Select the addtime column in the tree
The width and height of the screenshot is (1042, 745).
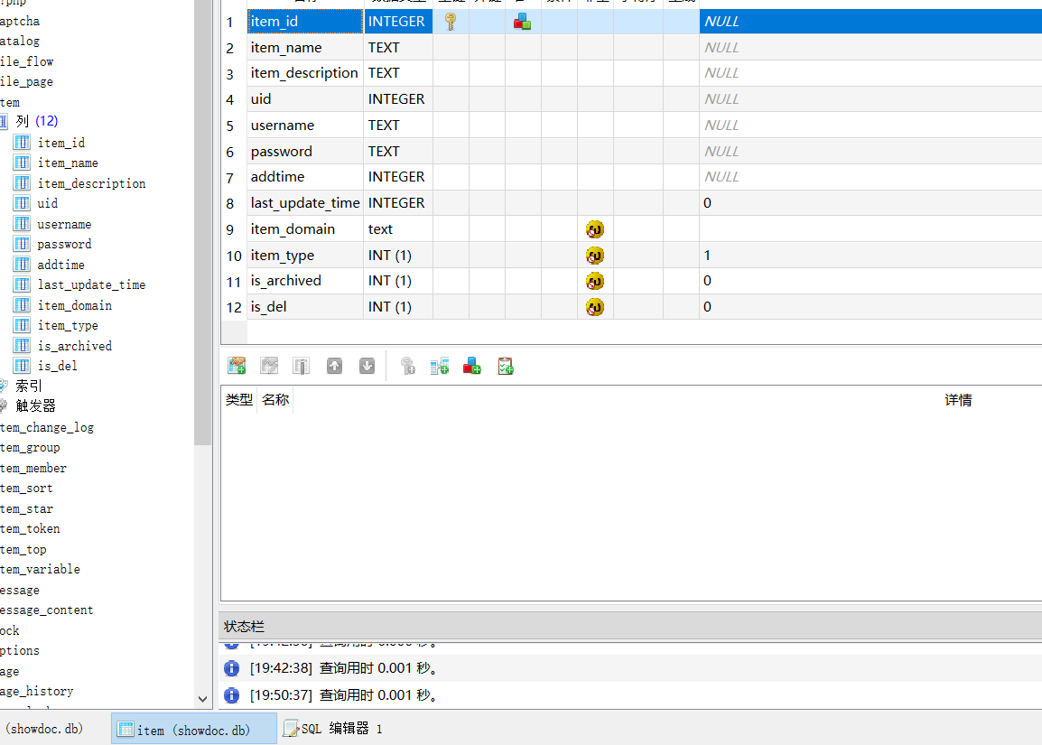tap(61, 265)
